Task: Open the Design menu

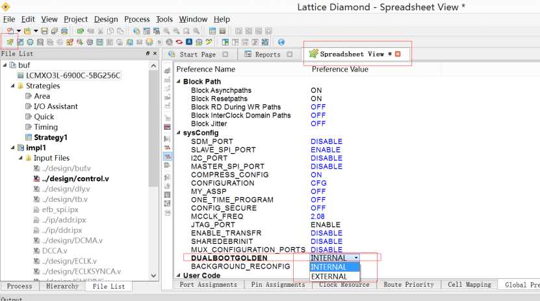Action: (106, 19)
